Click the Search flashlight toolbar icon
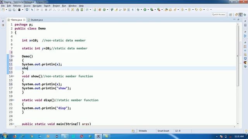This screenshot has width=248, height=139. 175,10
